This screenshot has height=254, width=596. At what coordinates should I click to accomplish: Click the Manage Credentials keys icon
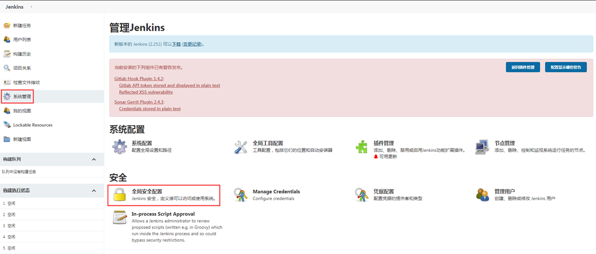pyautogui.click(x=241, y=195)
